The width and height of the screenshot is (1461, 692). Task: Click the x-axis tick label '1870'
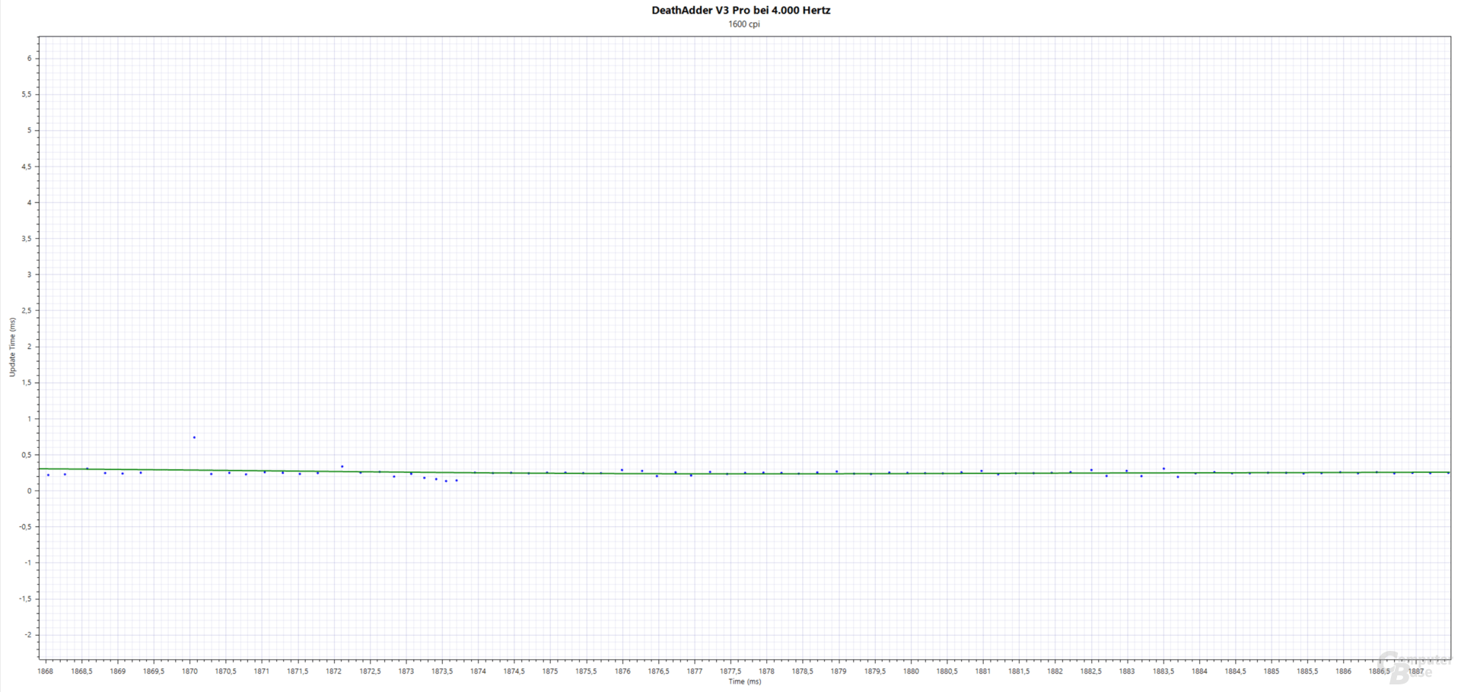pyautogui.click(x=189, y=671)
